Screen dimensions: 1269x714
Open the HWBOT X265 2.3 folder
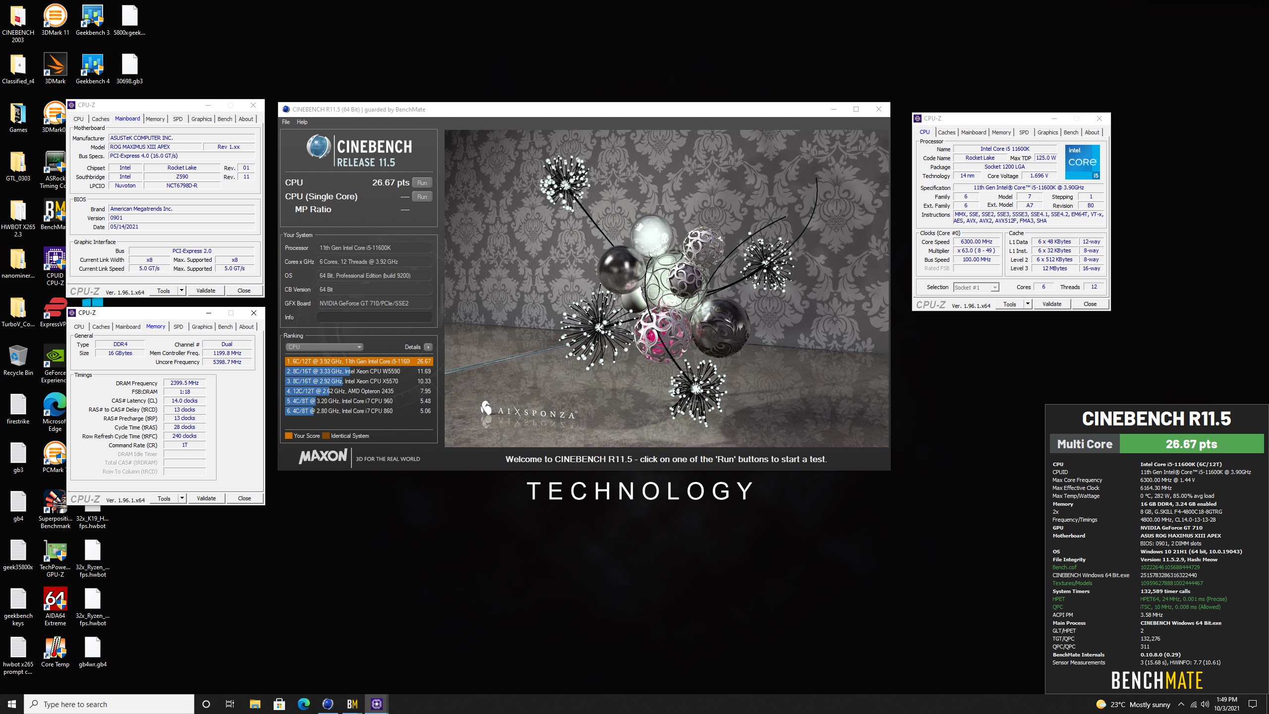[18, 218]
